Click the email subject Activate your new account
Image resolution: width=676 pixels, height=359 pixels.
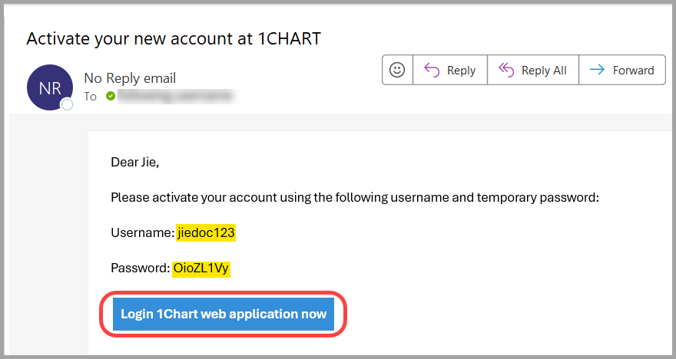(174, 39)
